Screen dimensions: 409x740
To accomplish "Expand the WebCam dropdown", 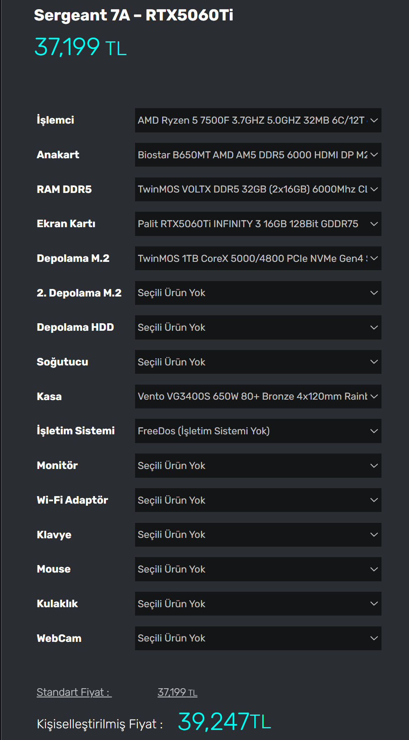I will [258, 638].
